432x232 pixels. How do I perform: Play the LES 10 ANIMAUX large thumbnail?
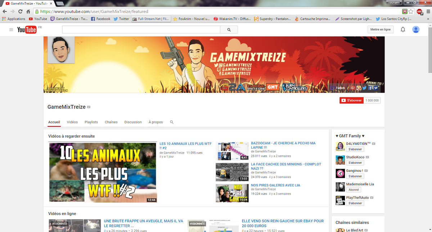click(103, 172)
